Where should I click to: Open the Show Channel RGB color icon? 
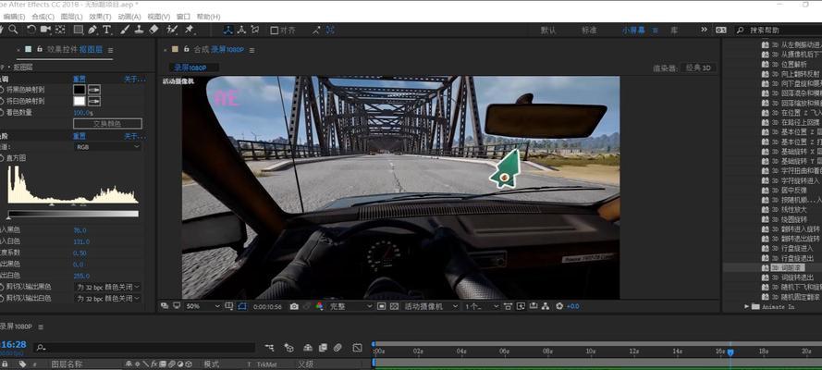(319, 306)
